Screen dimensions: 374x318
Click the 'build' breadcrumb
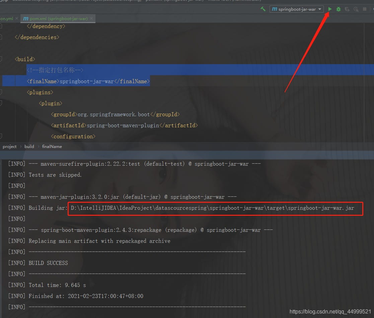[29, 146]
